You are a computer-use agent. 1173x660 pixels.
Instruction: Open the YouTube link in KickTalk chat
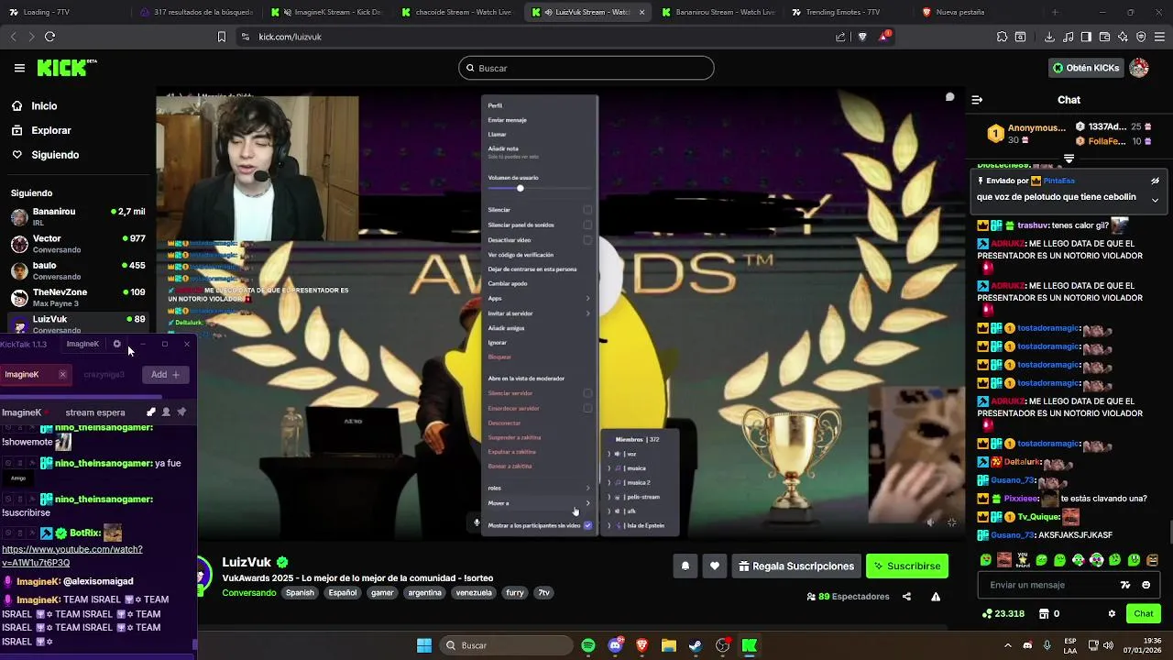pos(72,555)
